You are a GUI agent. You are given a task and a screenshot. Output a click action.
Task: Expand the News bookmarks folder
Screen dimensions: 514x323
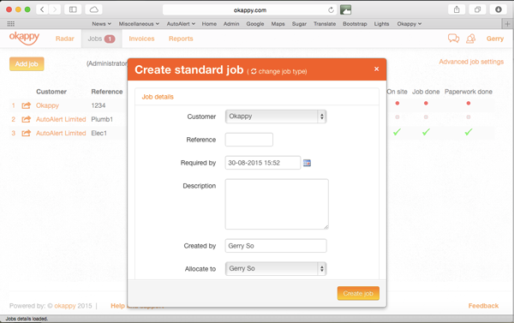tap(102, 24)
